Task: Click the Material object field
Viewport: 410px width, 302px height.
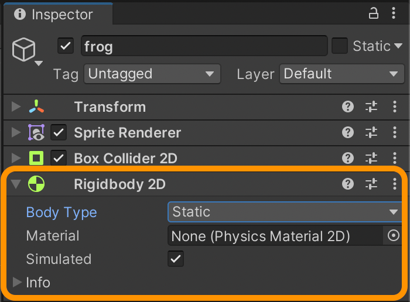Action: 275,236
